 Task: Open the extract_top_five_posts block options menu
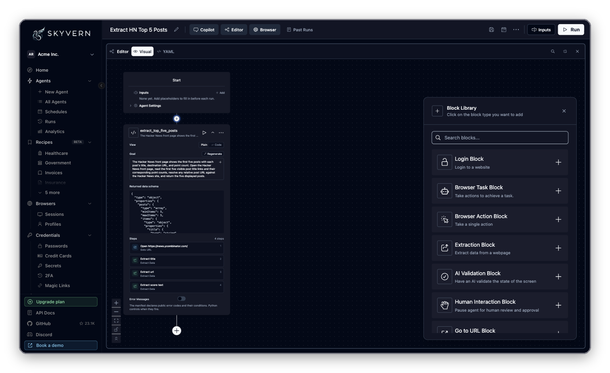click(x=221, y=133)
